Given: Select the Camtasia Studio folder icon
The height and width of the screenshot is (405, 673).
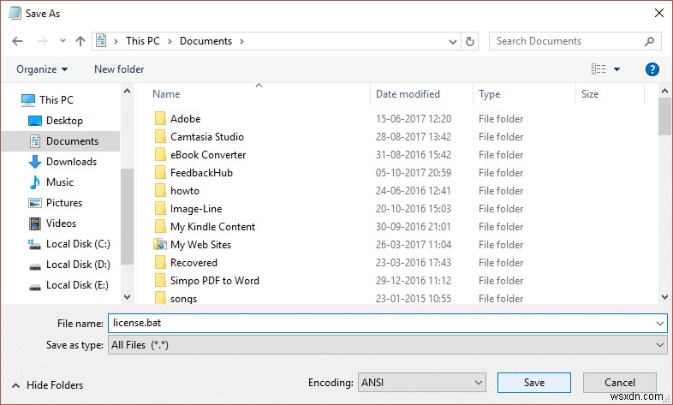Looking at the screenshot, I should [160, 137].
